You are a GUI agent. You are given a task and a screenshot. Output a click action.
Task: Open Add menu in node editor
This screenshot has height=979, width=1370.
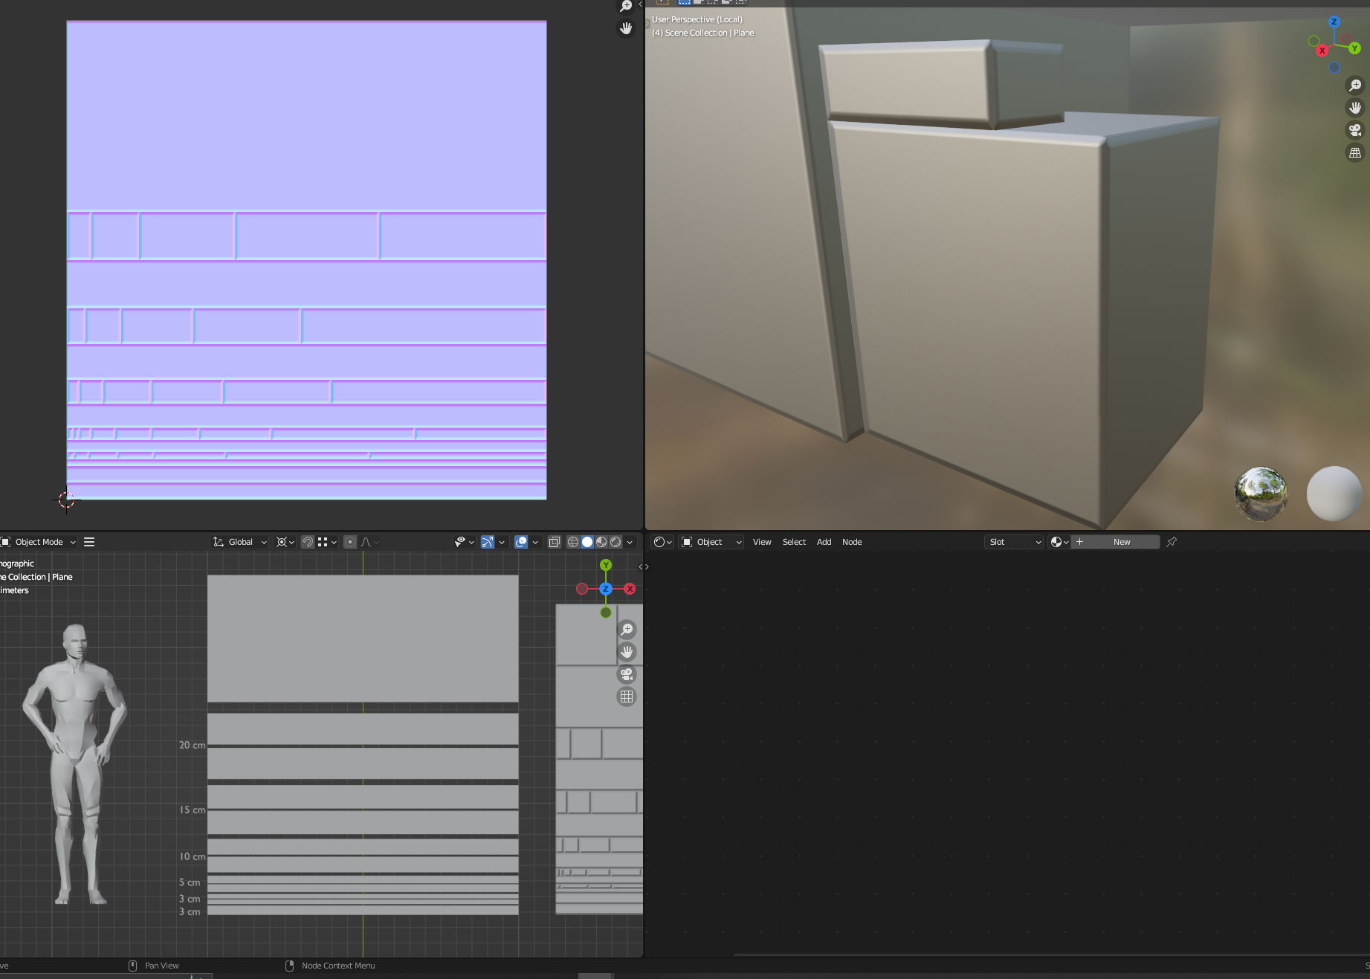(x=824, y=542)
